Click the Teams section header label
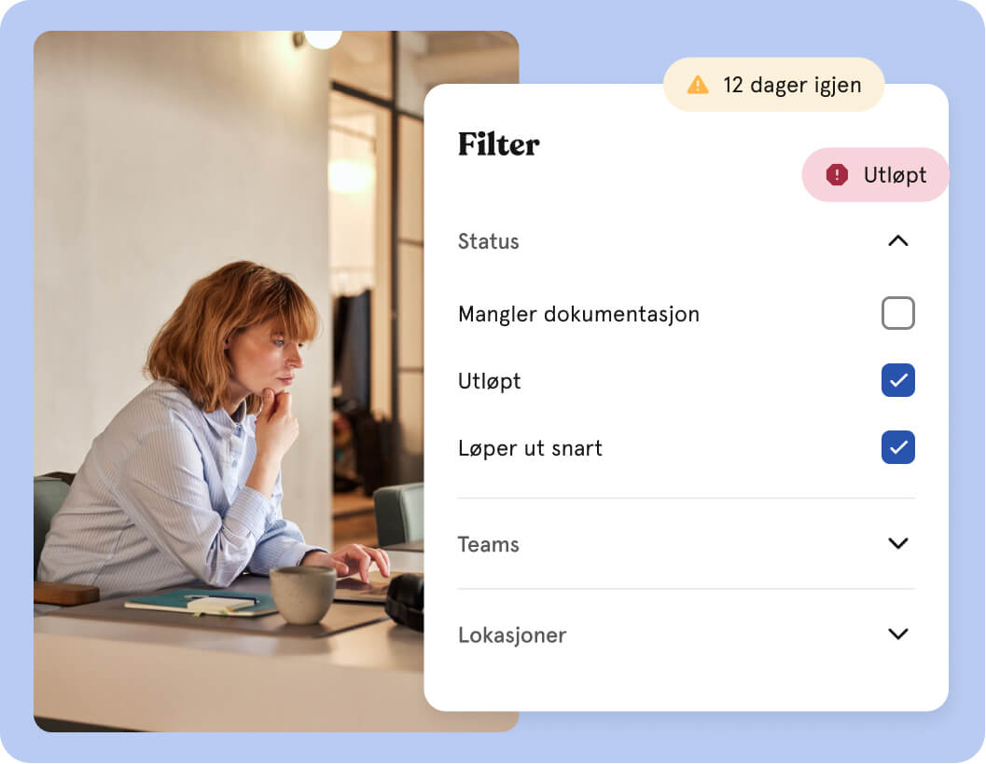 point(489,544)
